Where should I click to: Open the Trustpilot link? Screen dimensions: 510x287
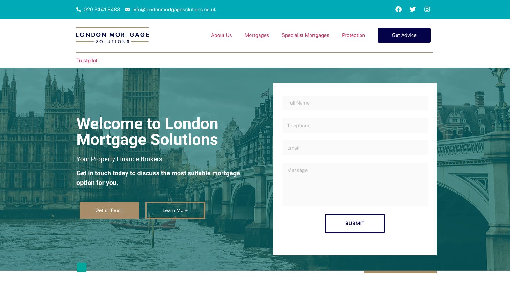pyautogui.click(x=87, y=61)
